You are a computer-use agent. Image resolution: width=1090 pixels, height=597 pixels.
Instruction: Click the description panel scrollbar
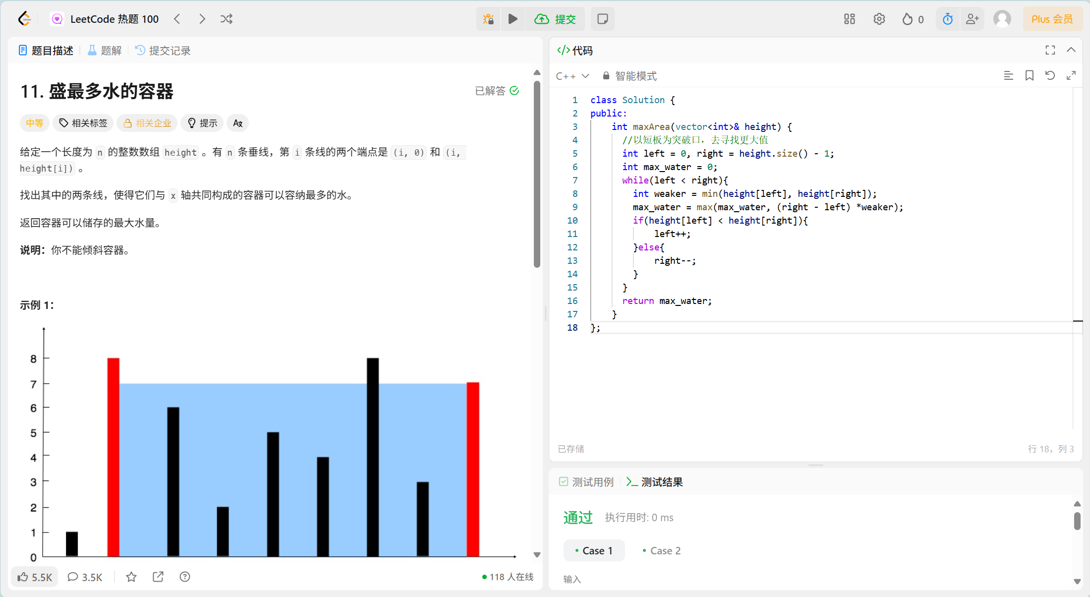coord(537,174)
